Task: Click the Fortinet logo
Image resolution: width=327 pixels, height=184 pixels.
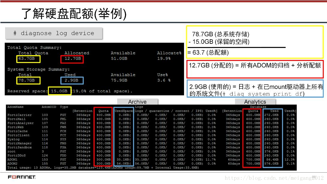Action: pos(22,177)
